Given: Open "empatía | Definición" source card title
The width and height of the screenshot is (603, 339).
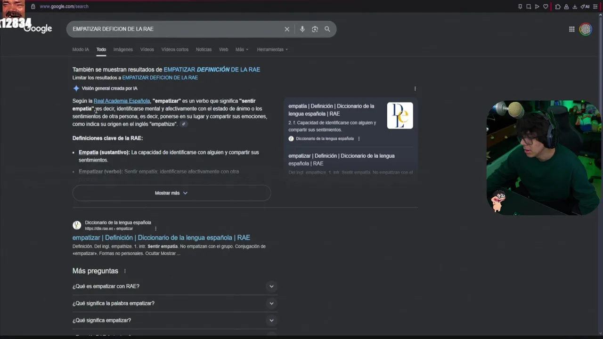Looking at the screenshot, I should point(332,110).
